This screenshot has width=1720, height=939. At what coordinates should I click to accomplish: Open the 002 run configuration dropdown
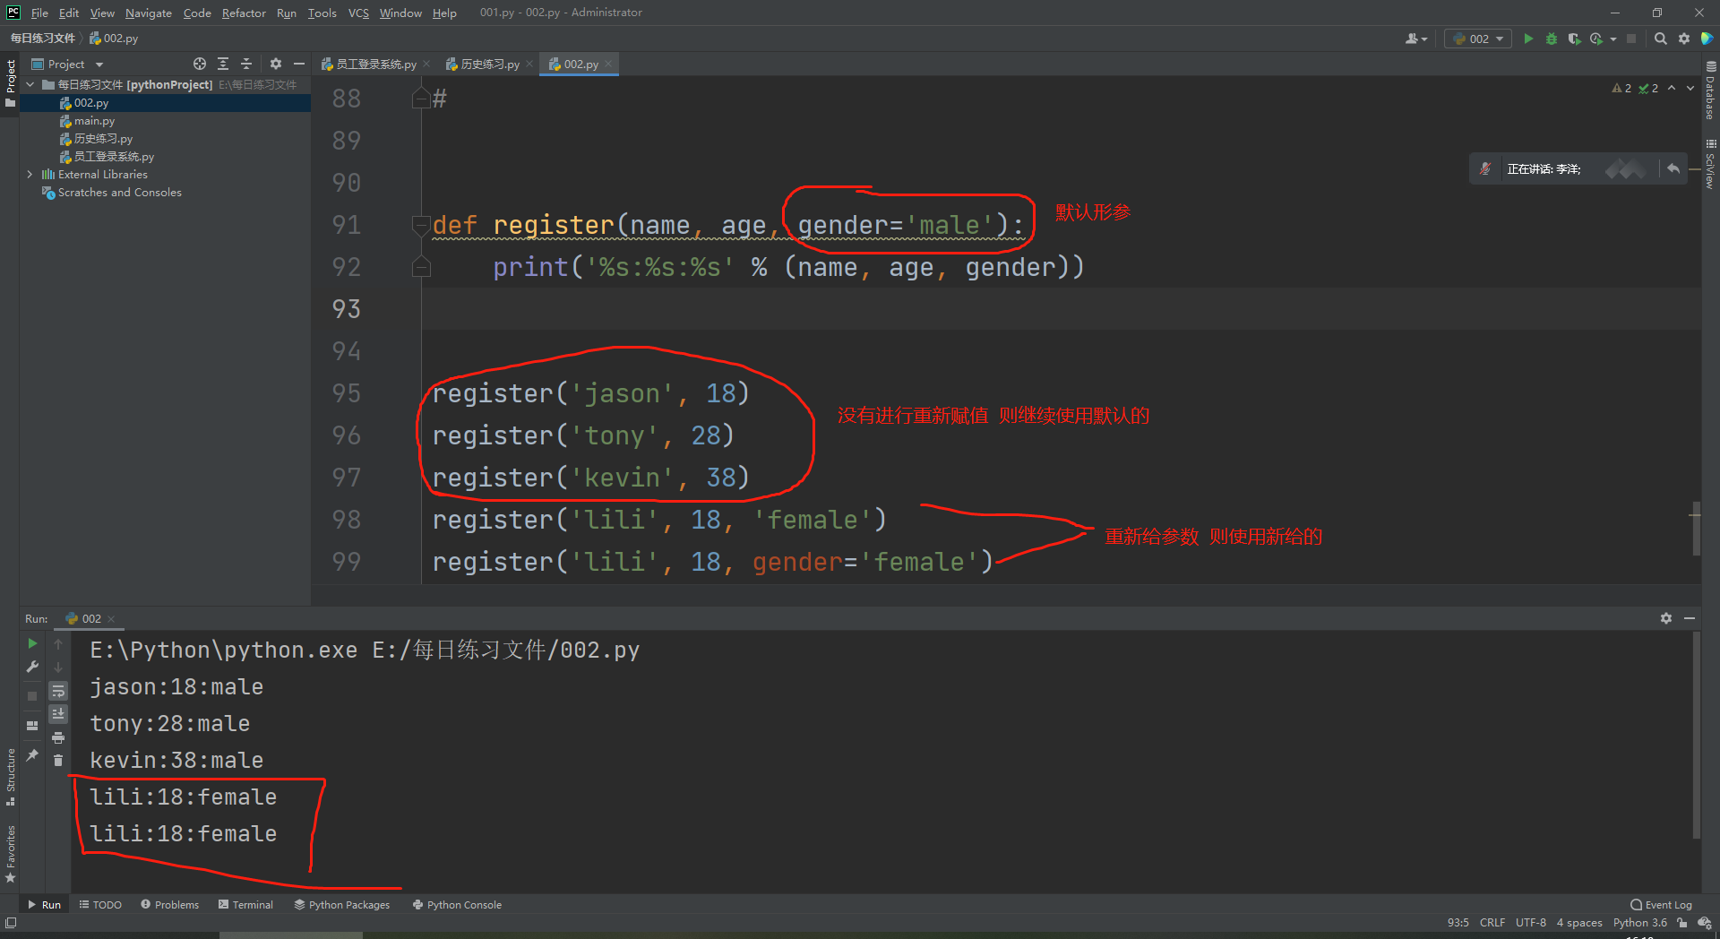coord(1478,39)
